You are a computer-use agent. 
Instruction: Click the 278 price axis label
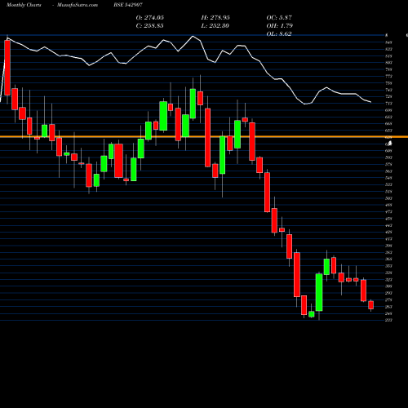(389, 299)
